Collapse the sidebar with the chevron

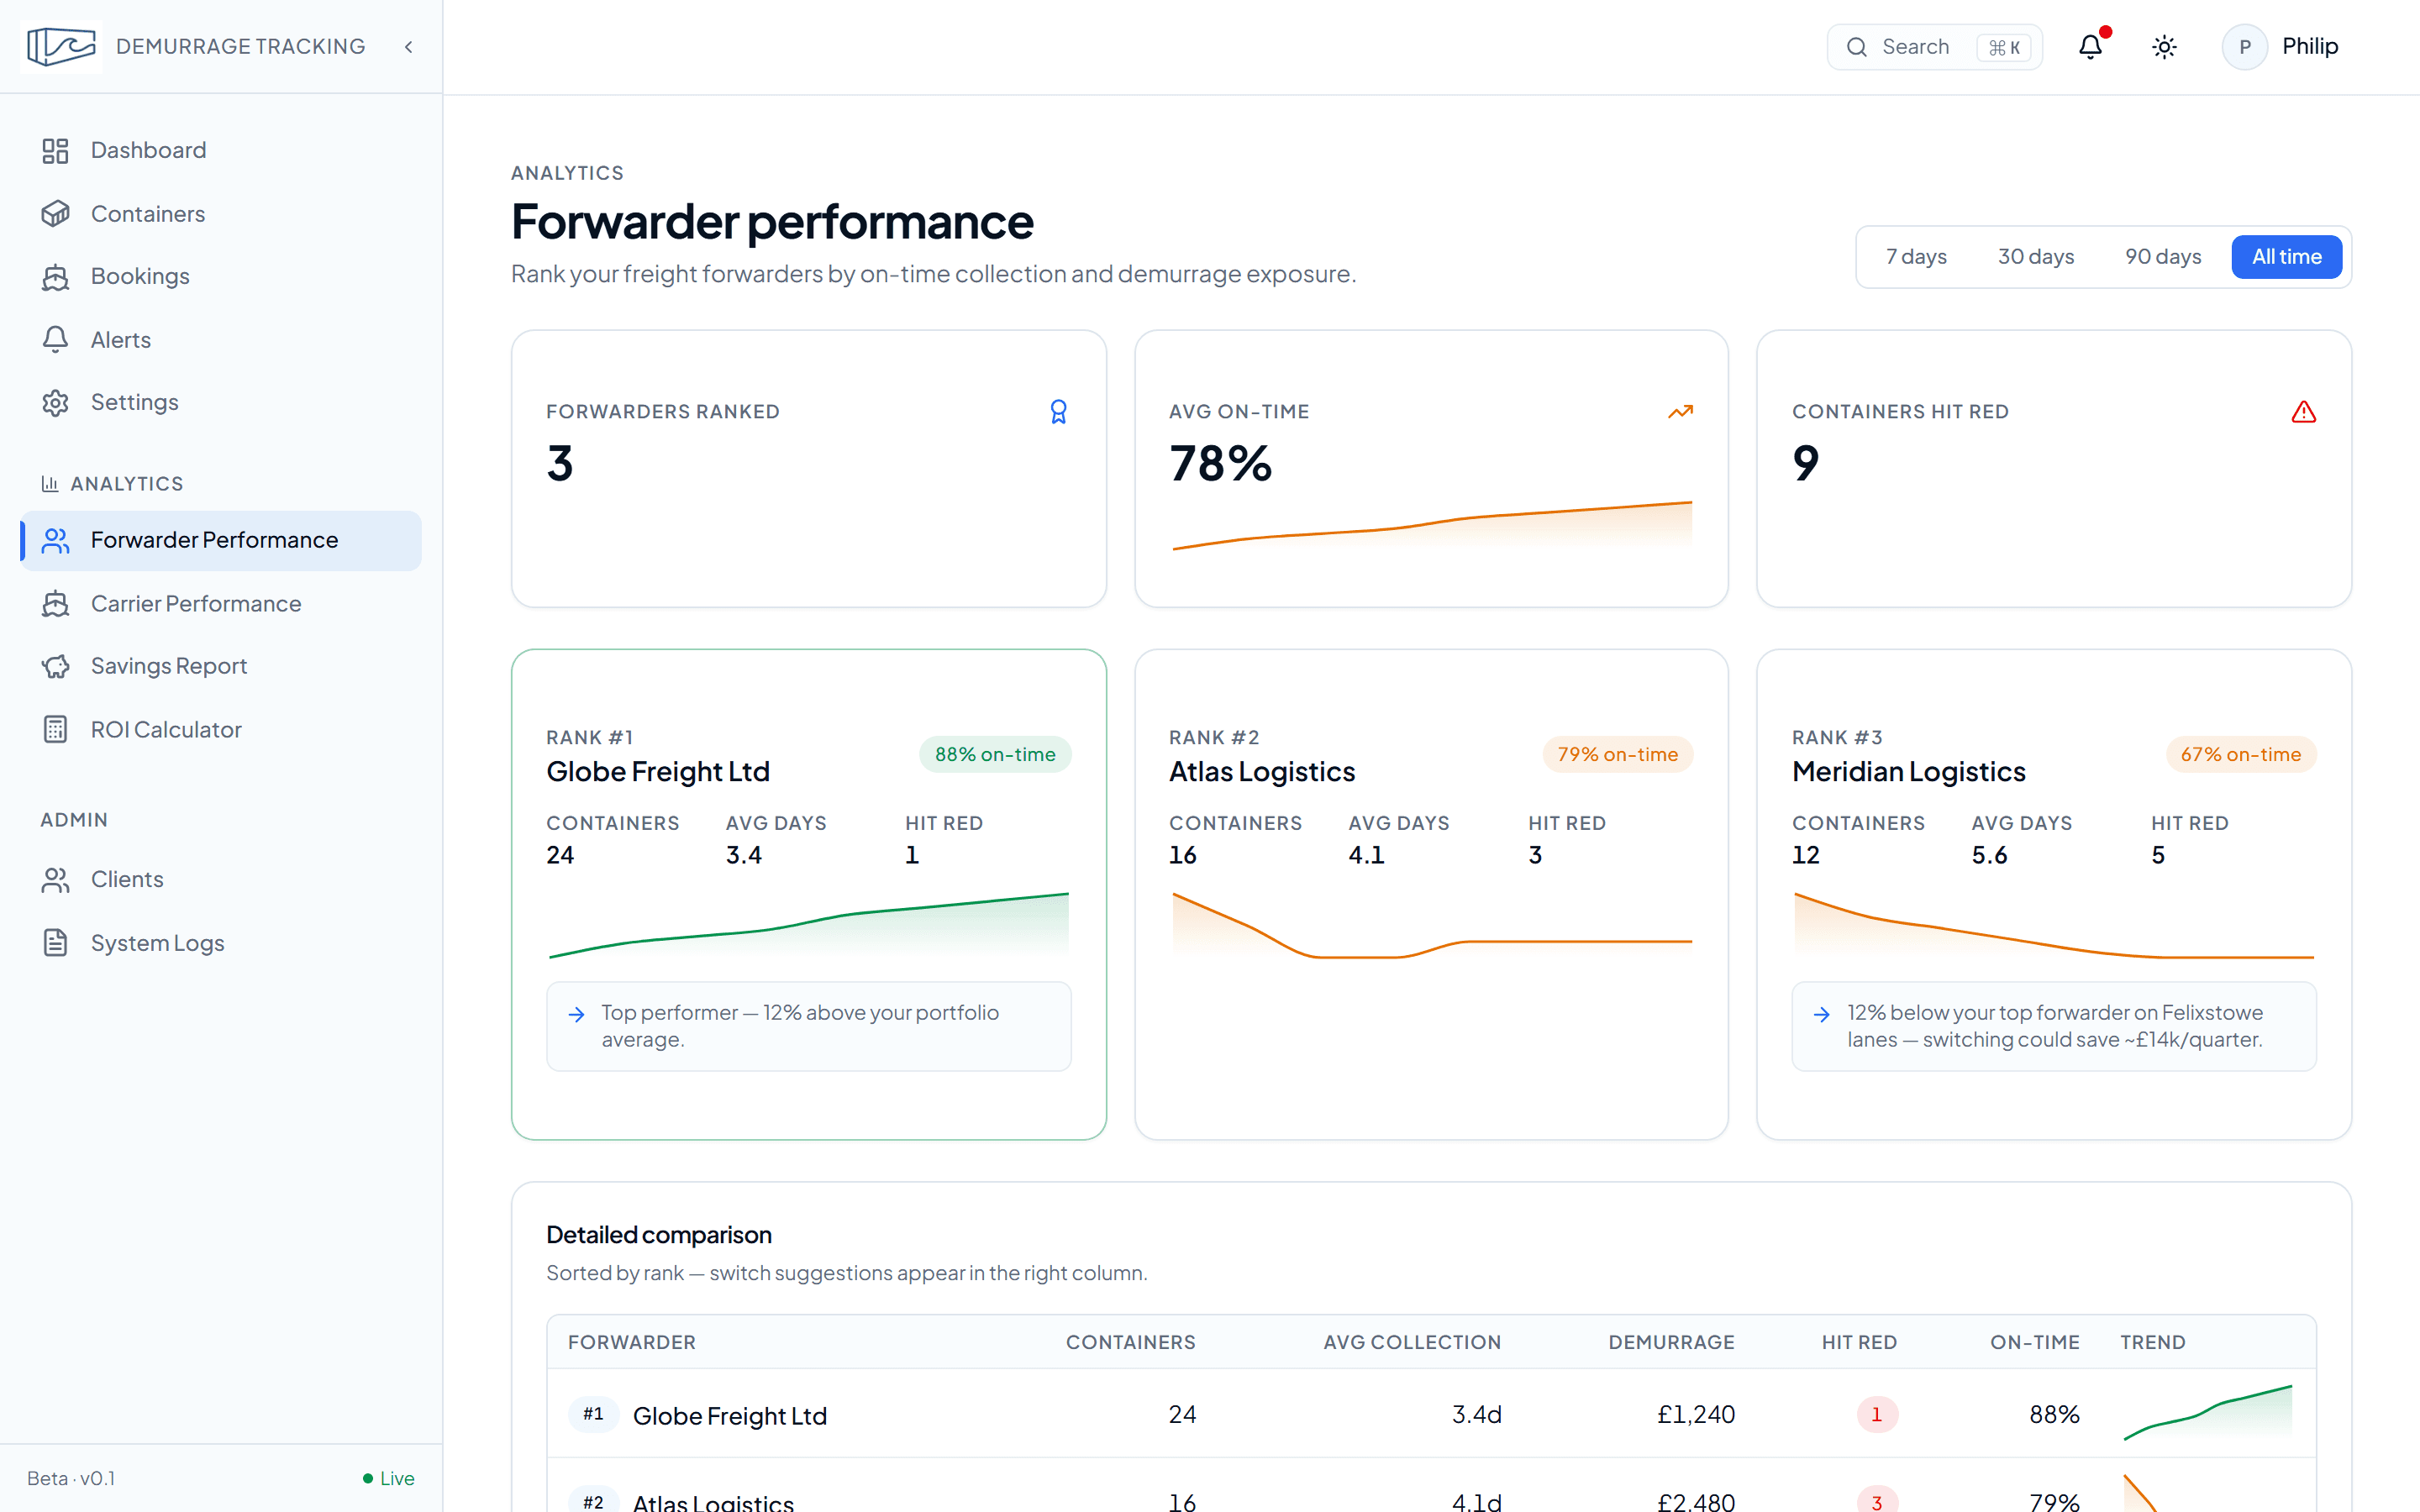(x=408, y=47)
